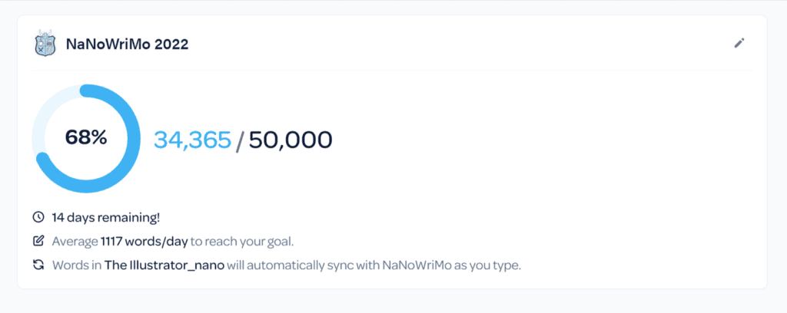Click the pencil edit icon

point(739,43)
